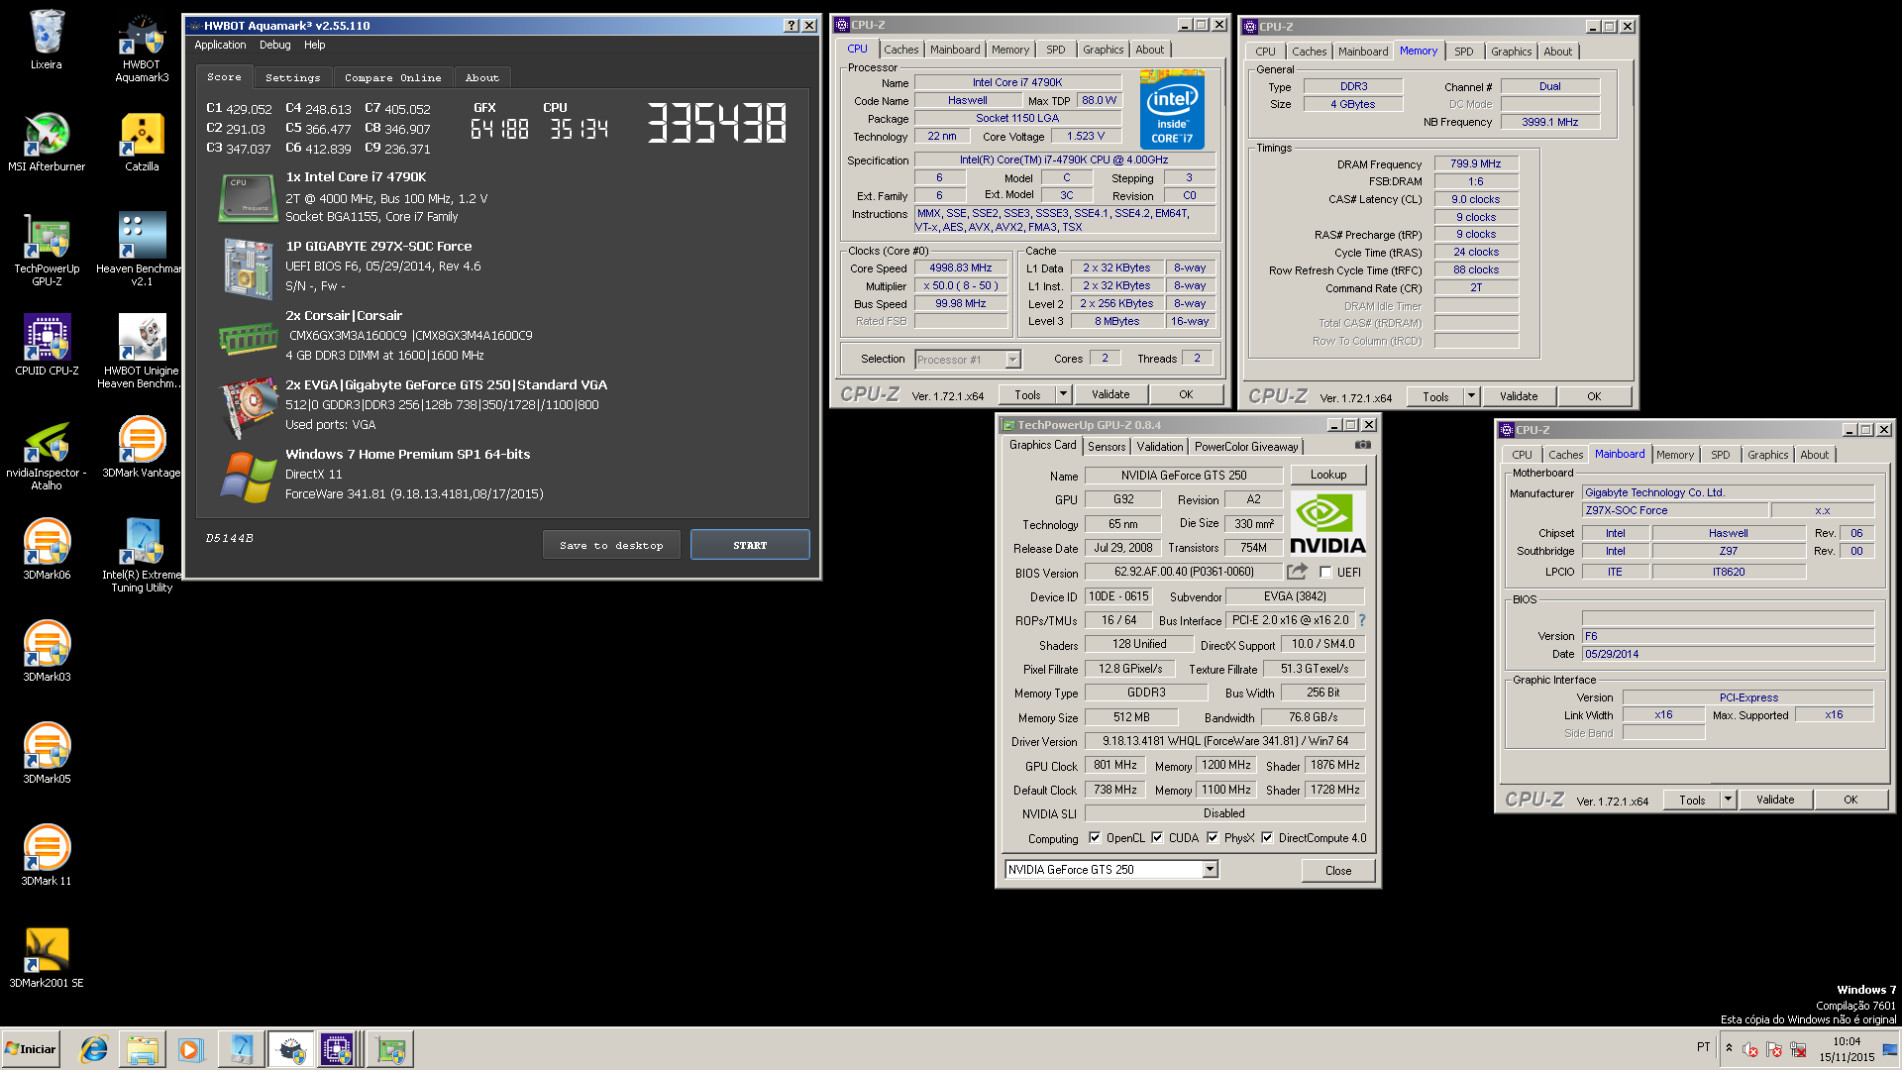1902x1070 pixels.
Task: Launch CPUID CPU-Z desktop icon
Action: [47, 345]
